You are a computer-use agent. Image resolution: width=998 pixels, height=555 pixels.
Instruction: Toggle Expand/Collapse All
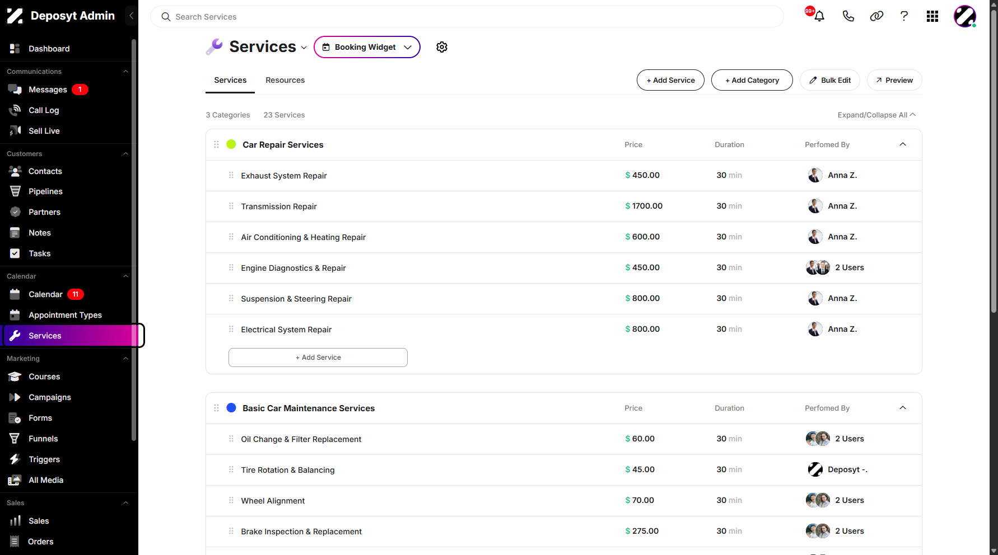(876, 115)
